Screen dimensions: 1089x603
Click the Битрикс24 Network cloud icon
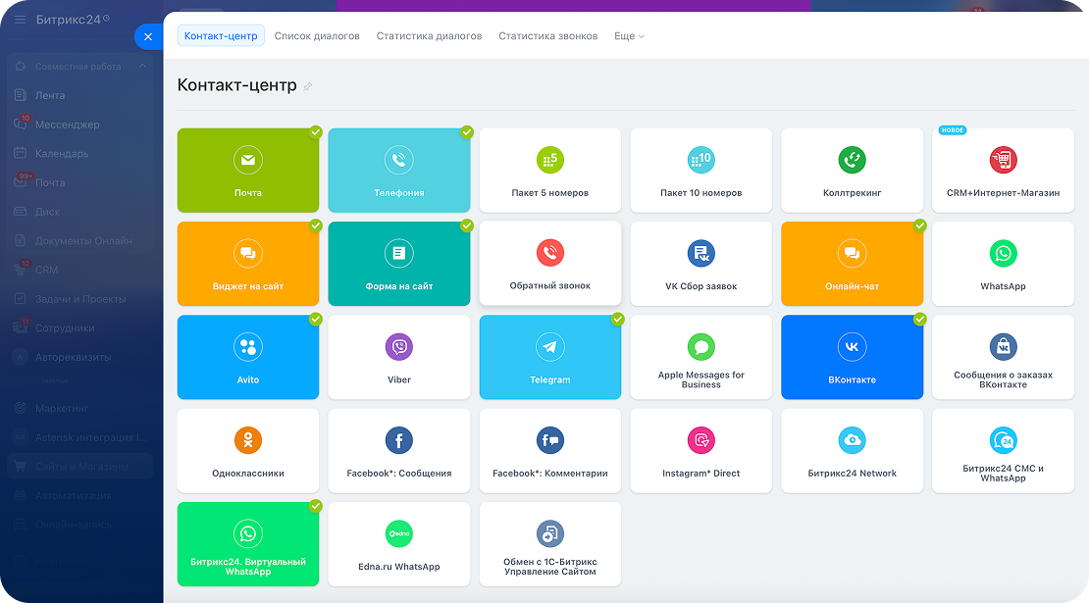853,440
